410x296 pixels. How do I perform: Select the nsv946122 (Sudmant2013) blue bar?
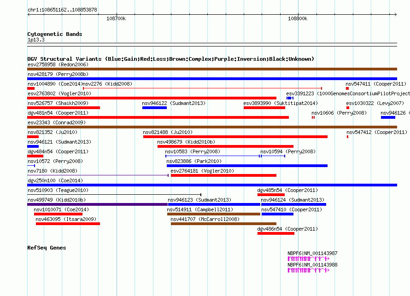pyautogui.click(x=154, y=108)
